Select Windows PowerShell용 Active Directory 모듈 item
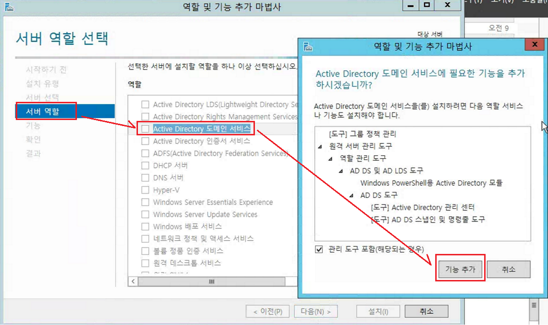This screenshot has width=548, height=325. point(431,183)
